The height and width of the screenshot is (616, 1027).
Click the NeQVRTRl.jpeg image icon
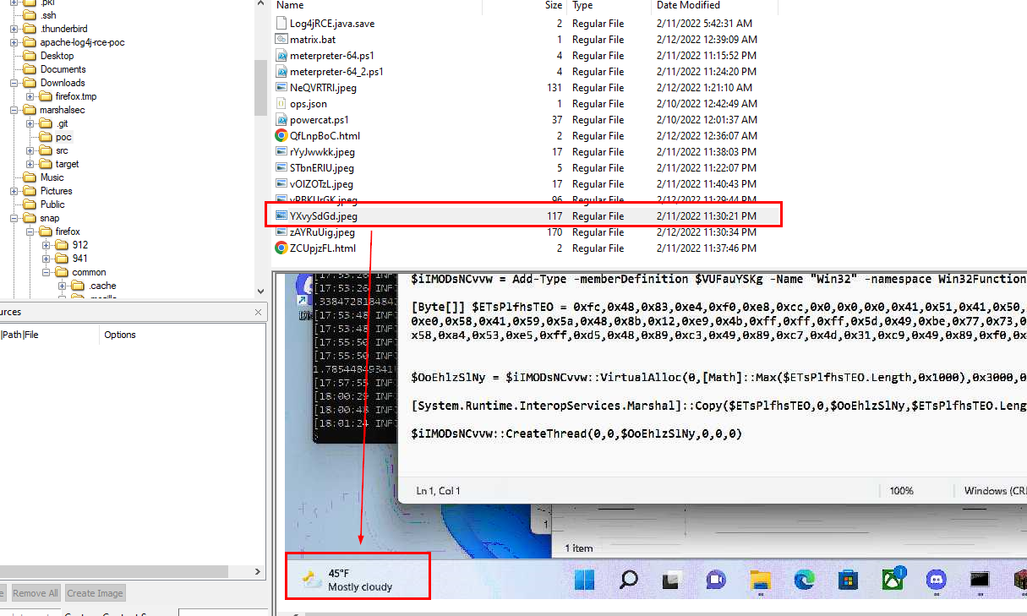tap(281, 87)
